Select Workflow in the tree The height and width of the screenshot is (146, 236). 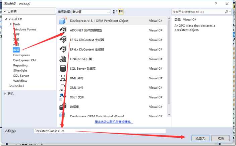(x=20, y=81)
